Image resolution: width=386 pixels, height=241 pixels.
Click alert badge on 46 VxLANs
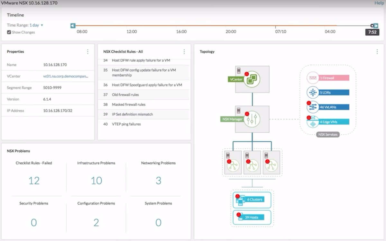pos(309,103)
